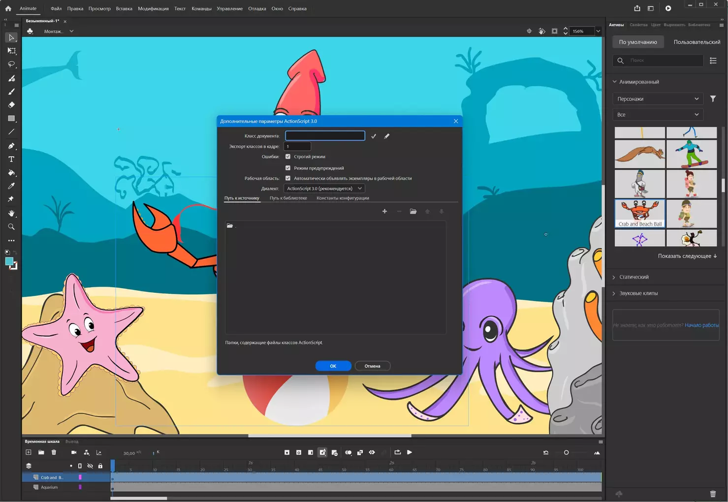
Task: Uncheck the Строгий режим checkbox
Action: 288,157
